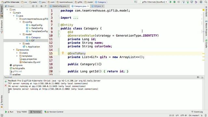Open Terminal panel settings gear icon
Viewport: 208px width, 117px height.
pyautogui.click(x=198, y=77)
